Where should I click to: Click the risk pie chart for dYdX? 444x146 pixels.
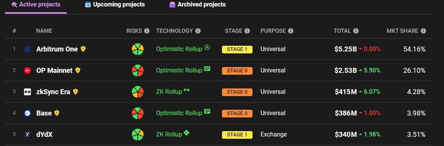point(138,135)
